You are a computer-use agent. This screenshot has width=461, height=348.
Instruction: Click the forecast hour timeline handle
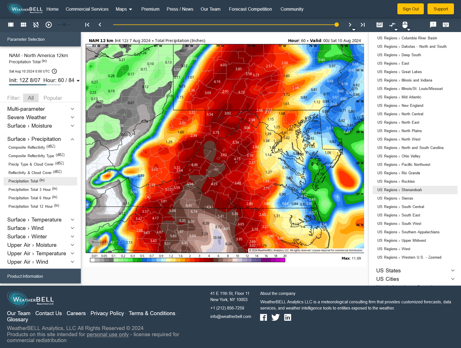click(x=337, y=25)
